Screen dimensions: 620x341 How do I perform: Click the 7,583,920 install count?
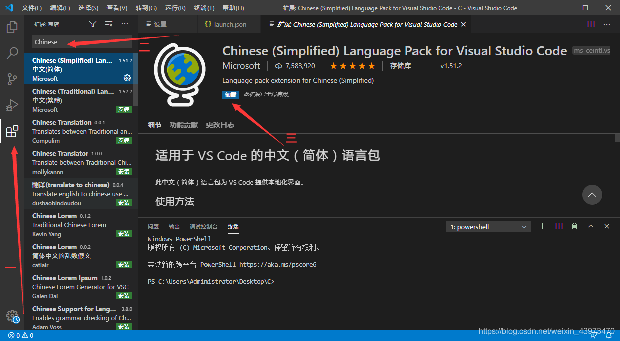295,66
